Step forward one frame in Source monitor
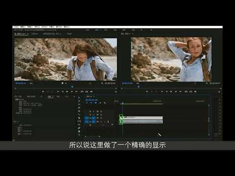The height and width of the screenshot is (176, 235). click(x=71, y=92)
